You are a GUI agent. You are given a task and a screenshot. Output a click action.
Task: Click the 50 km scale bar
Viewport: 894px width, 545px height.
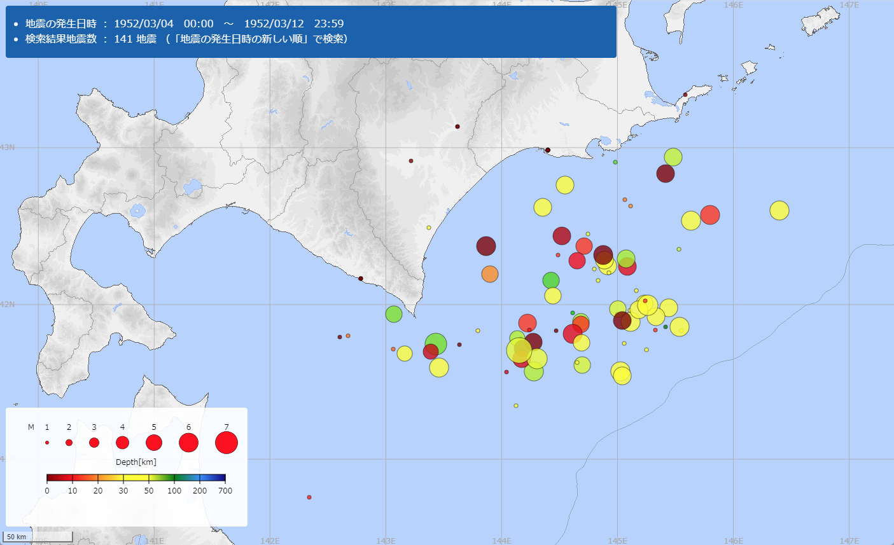click(x=38, y=537)
